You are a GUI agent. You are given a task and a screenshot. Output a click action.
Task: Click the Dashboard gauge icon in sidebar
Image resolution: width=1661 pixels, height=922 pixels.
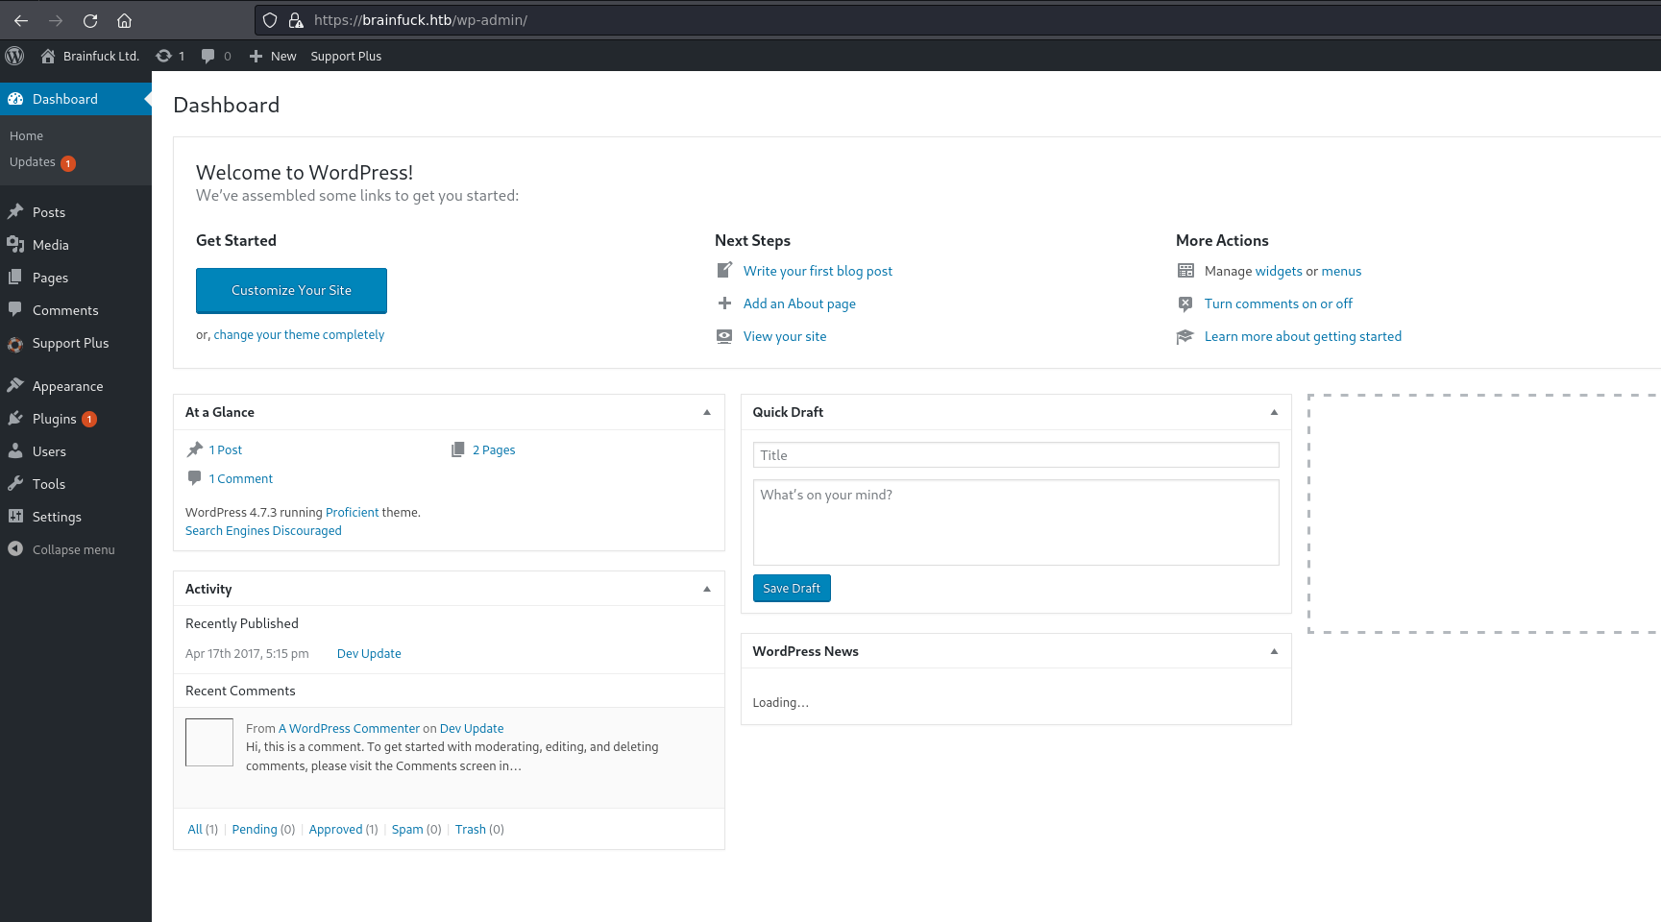(15, 99)
